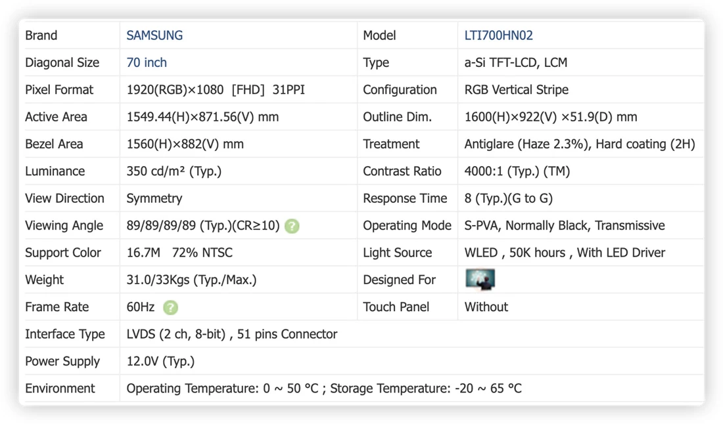723x424 pixels.
Task: Select the Pixel Format value text
Action: tap(216, 90)
